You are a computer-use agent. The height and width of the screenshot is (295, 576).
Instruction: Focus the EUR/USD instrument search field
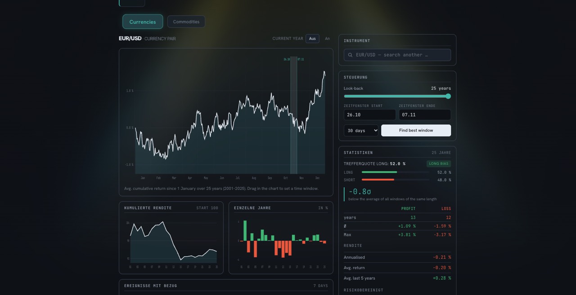pos(397,55)
